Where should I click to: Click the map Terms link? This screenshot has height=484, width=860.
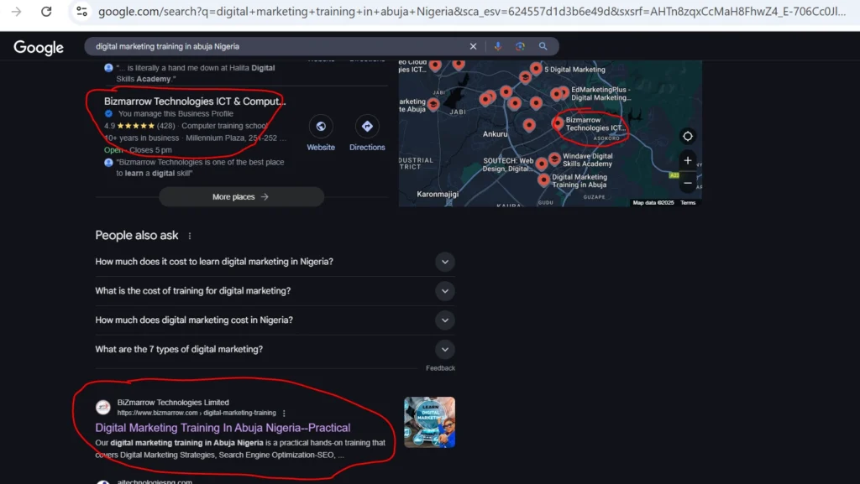(x=688, y=203)
